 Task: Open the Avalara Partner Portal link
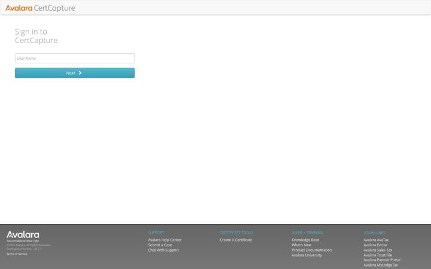(382, 260)
